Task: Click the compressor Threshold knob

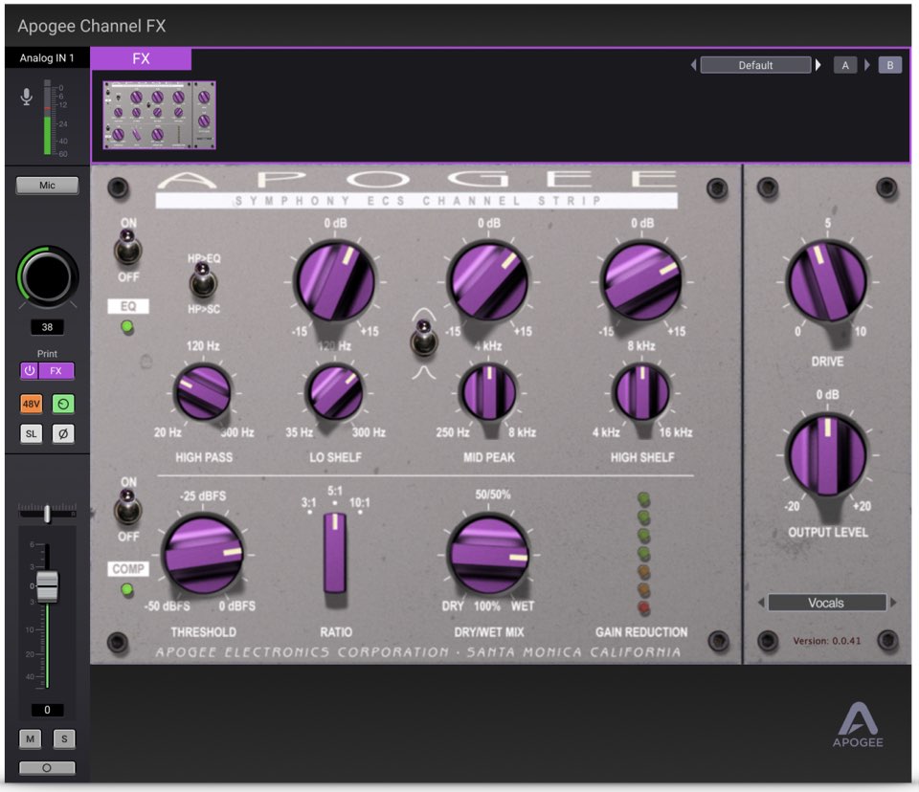Action: pos(203,555)
